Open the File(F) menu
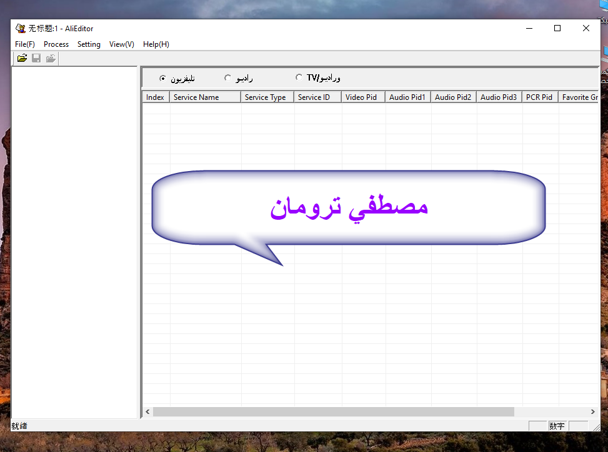608x452 pixels. coord(25,44)
